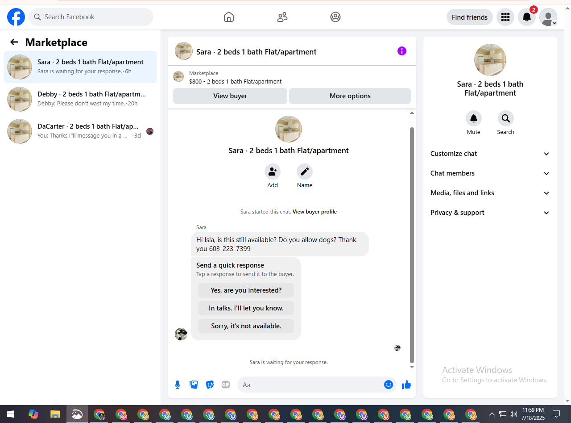Screen dimensions: 571x423
Task: Open notifications bell with 2 badge
Action: pos(527,17)
